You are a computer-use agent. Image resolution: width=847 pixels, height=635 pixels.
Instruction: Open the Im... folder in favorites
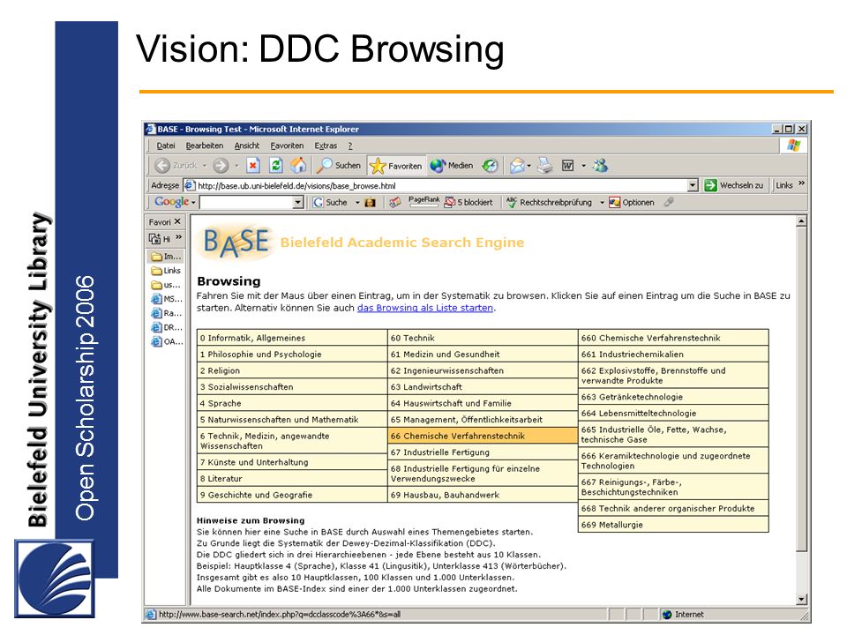coord(167,257)
